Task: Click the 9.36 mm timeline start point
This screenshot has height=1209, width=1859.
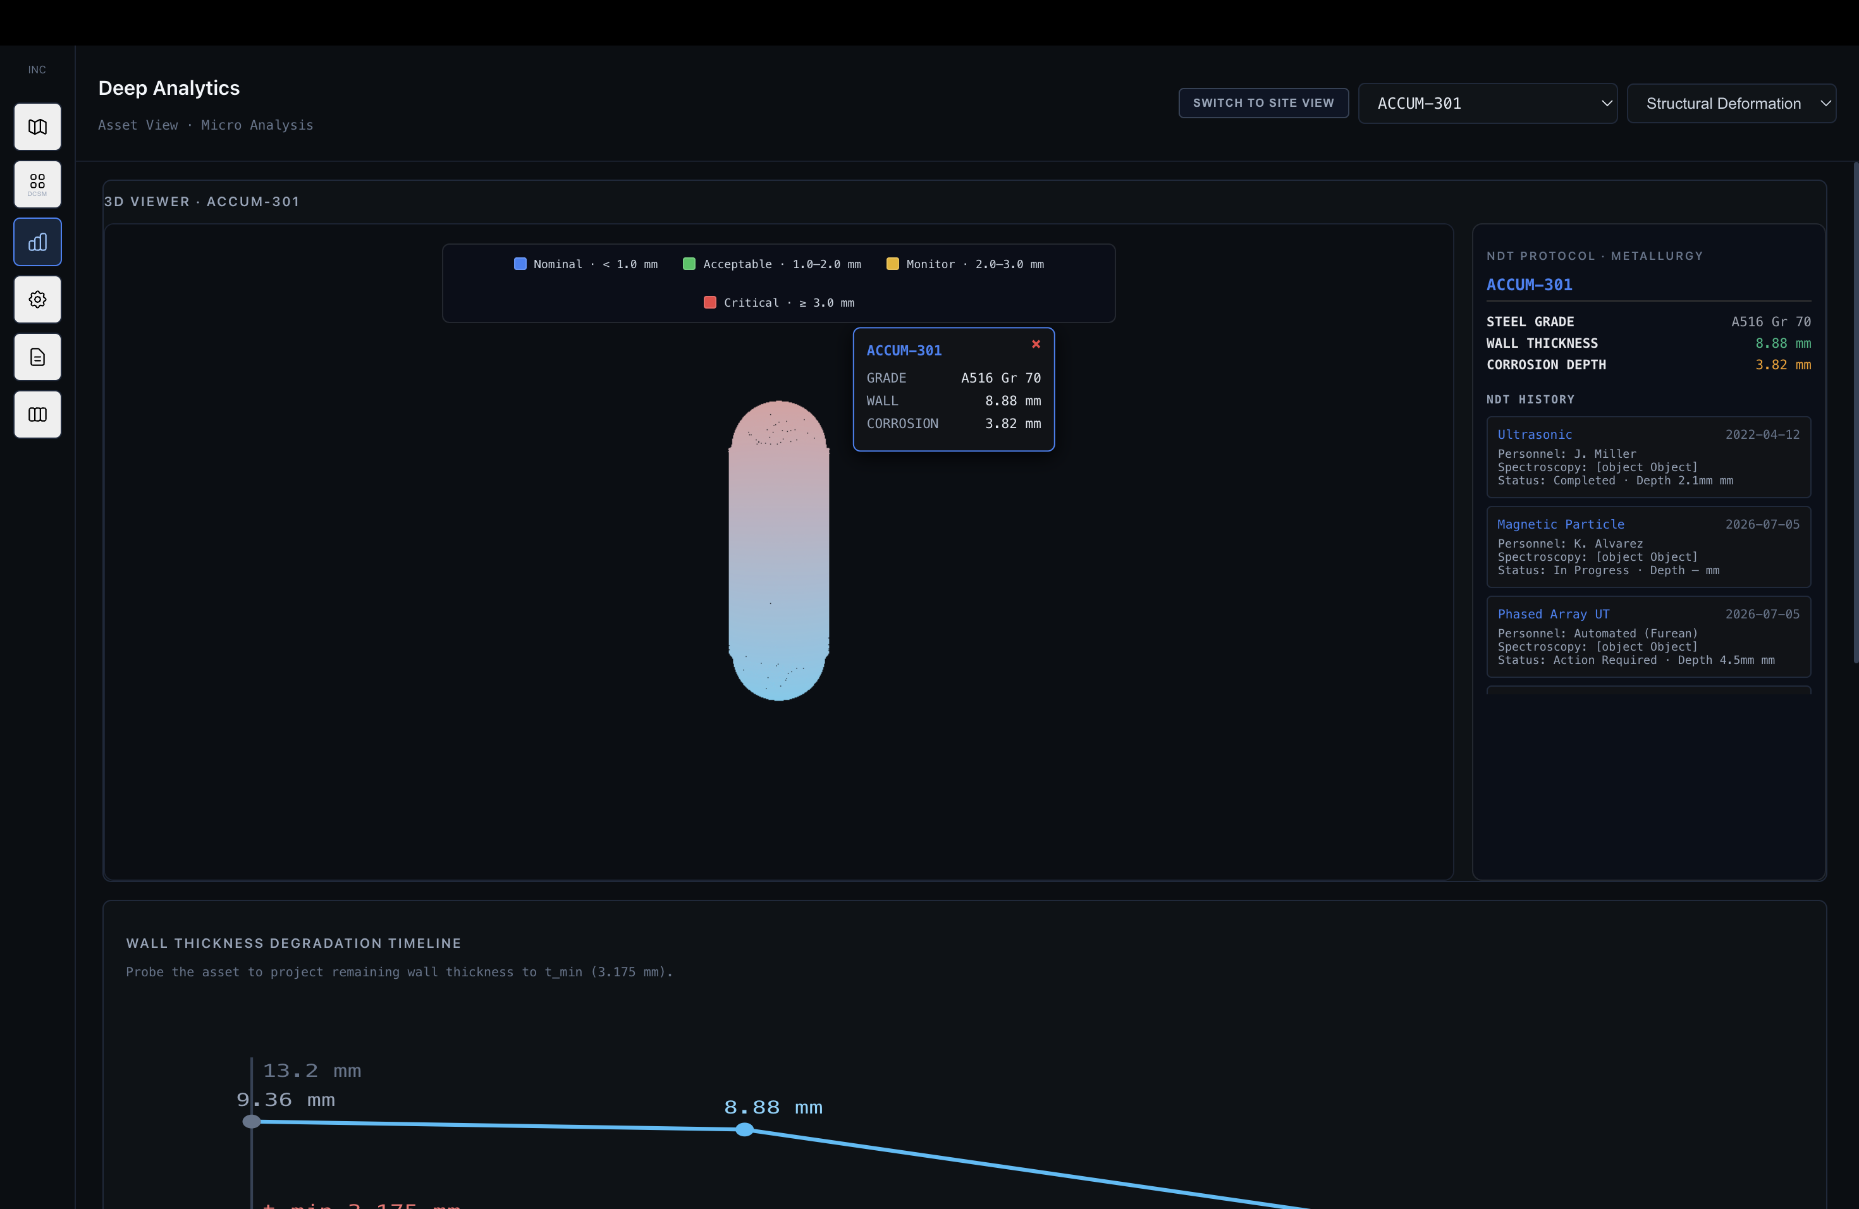Action: (252, 1122)
